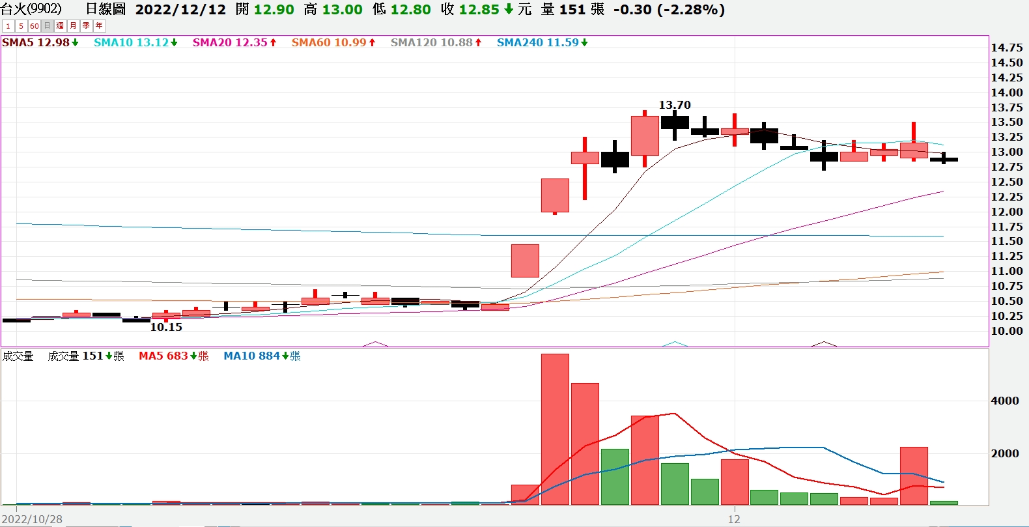Click the tallest red volume bar
The width and height of the screenshot is (1029, 527).
point(555,429)
